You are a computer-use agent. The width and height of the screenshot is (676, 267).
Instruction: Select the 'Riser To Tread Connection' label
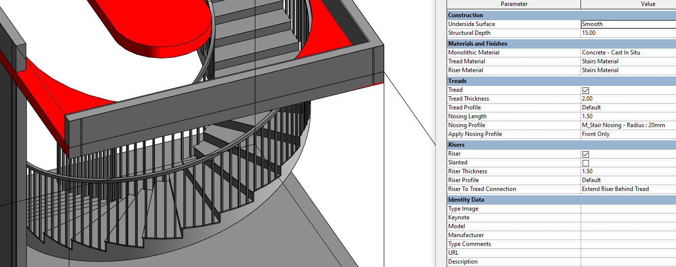tap(482, 189)
